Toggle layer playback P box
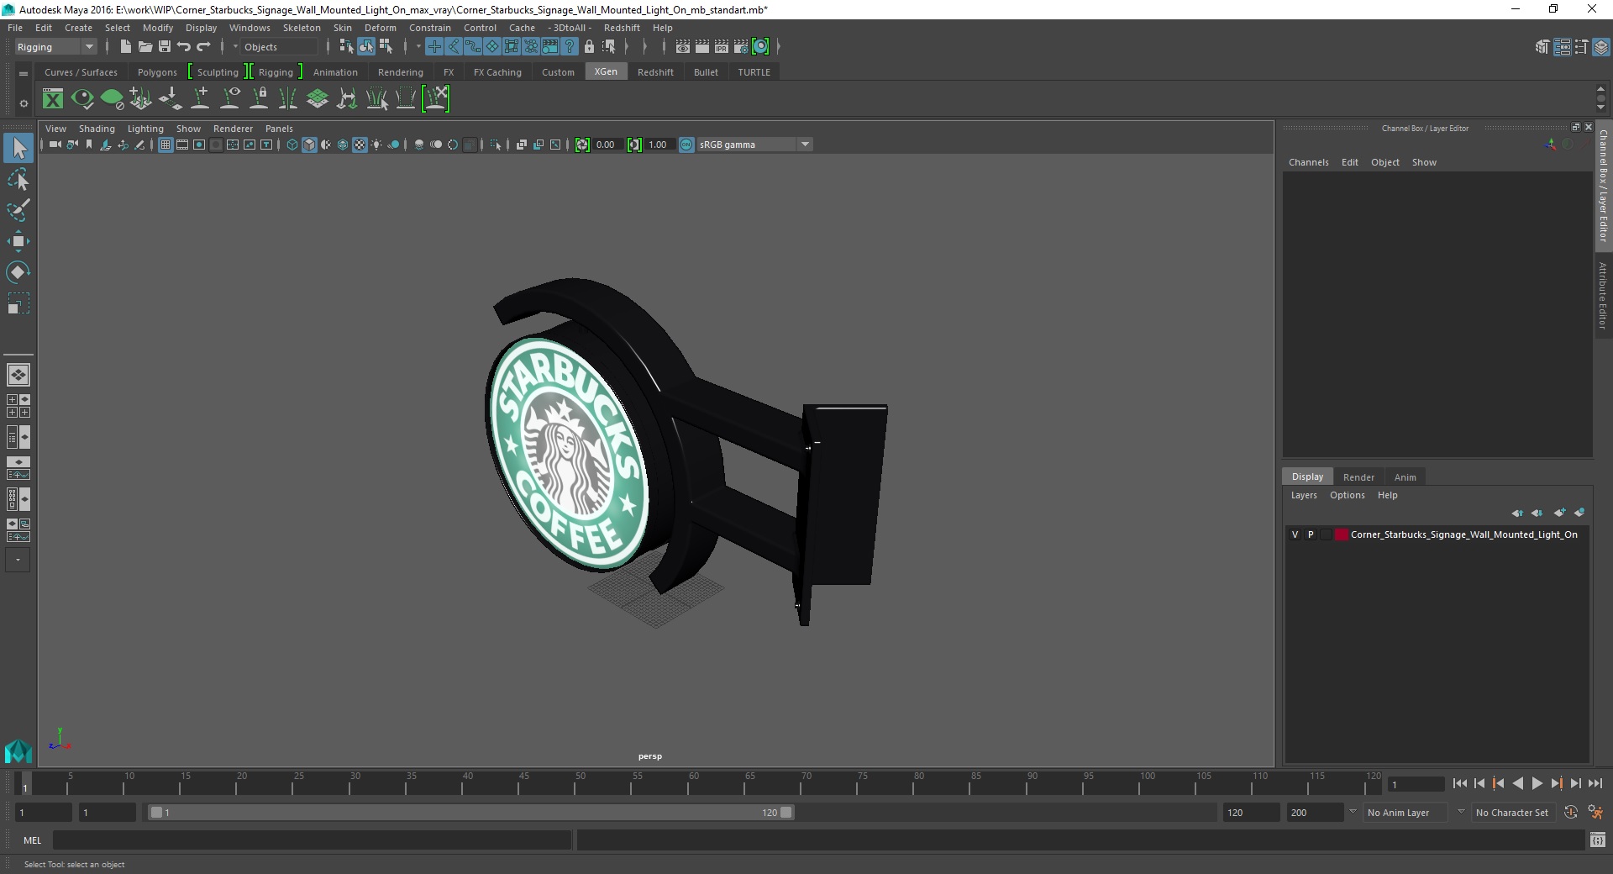Screen dimensions: 1613x874 1311,534
